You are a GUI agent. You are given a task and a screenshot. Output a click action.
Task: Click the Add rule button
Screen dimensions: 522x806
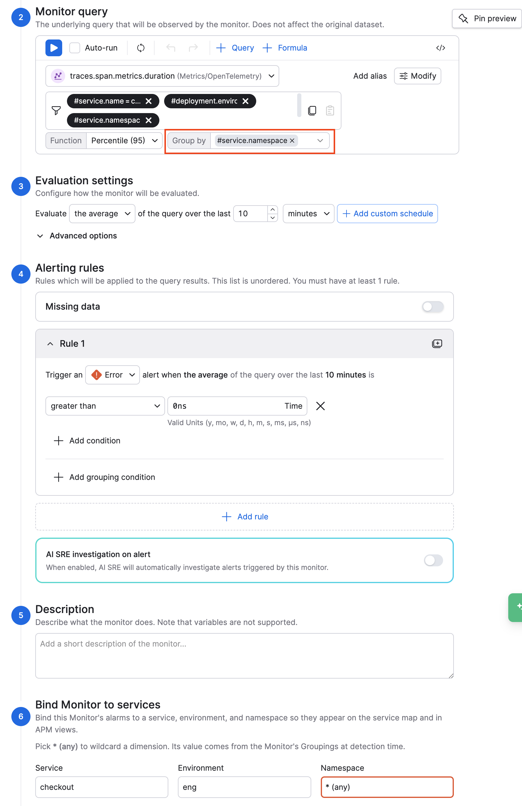[x=245, y=517]
